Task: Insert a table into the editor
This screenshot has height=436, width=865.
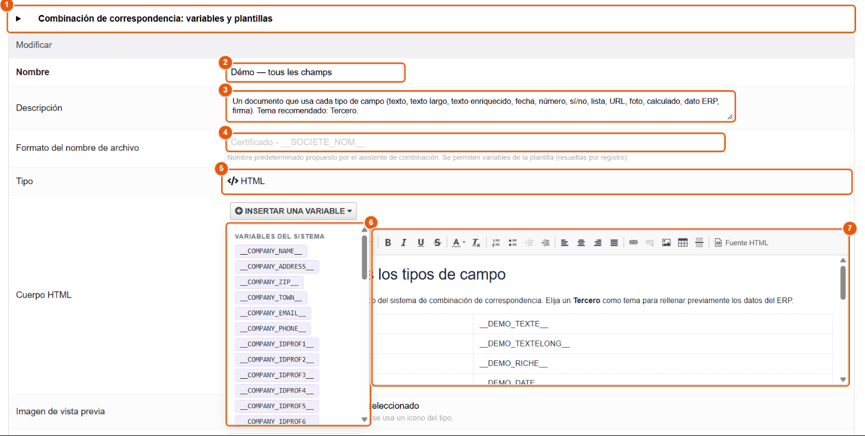Action: click(683, 242)
